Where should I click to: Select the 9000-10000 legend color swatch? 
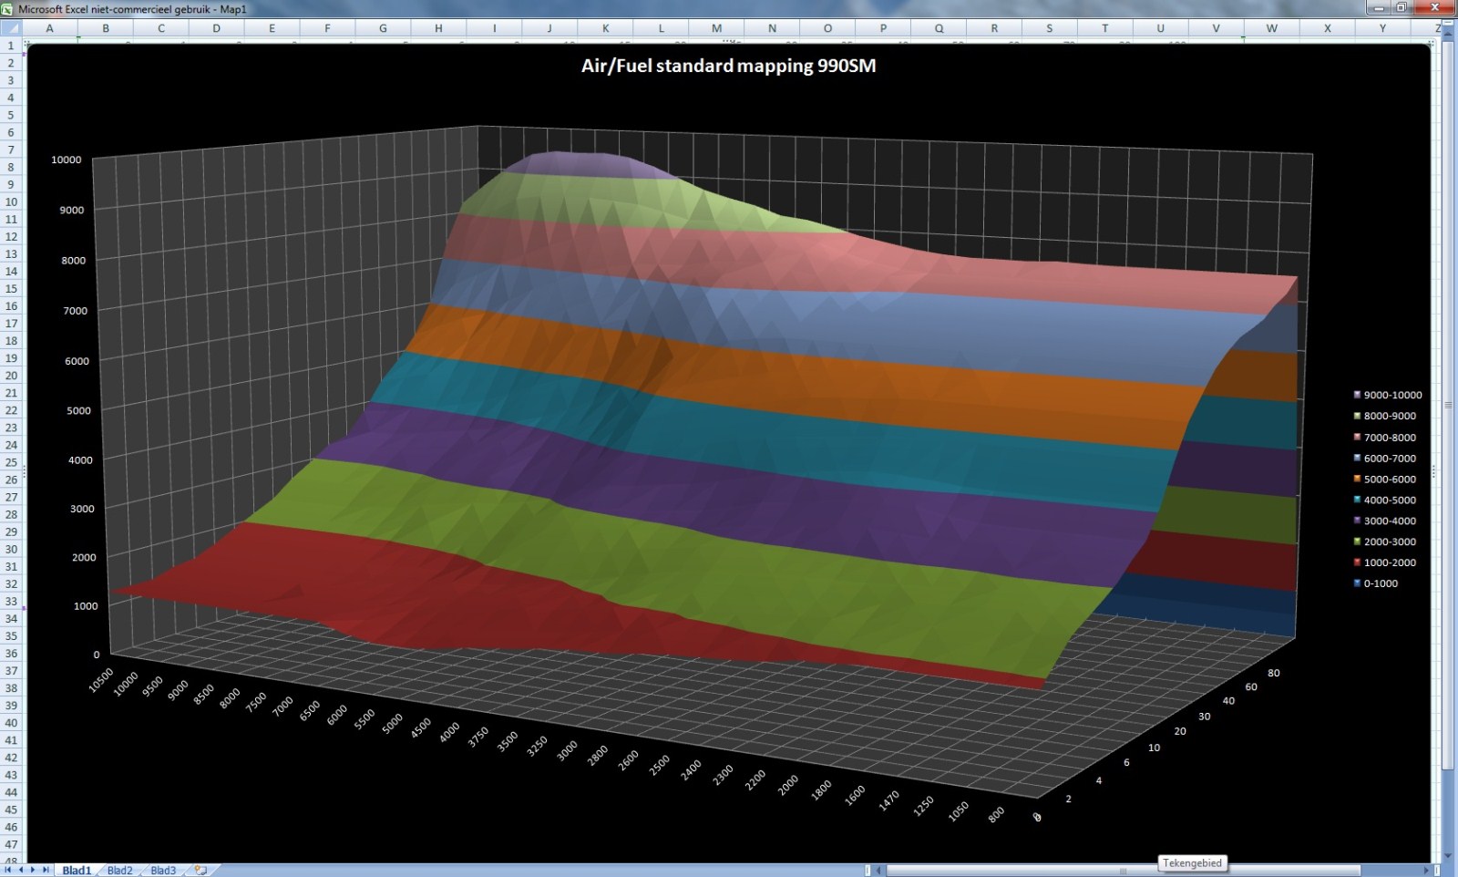click(x=1357, y=395)
